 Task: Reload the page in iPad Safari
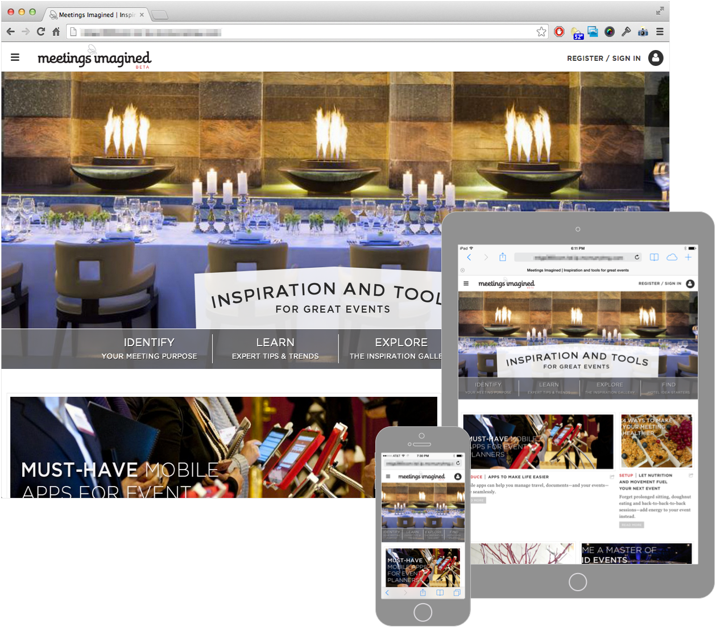click(637, 258)
